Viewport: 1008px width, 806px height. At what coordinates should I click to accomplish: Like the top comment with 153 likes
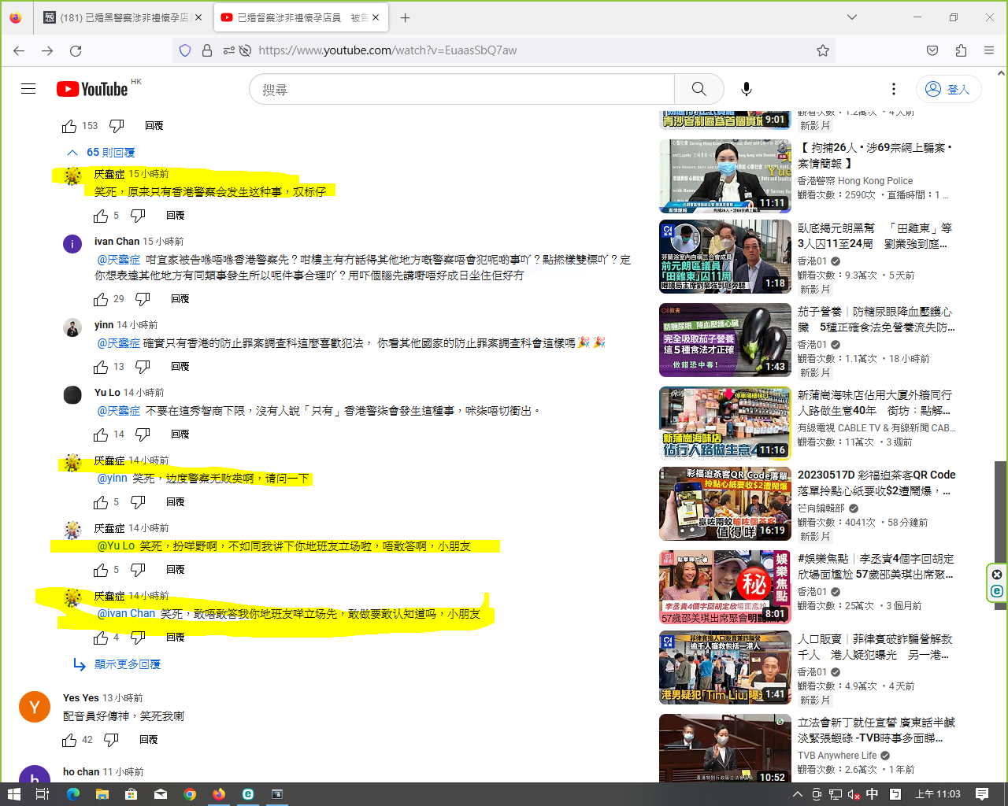point(69,126)
